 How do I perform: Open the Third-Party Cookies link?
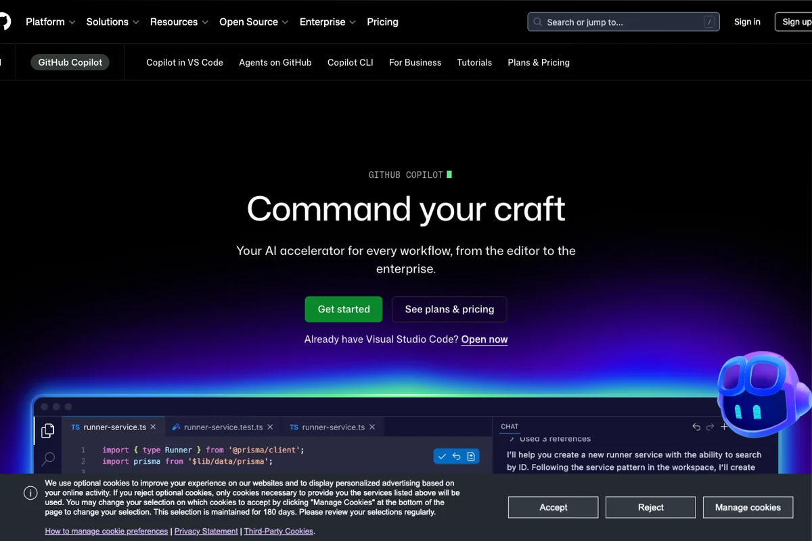pos(279,532)
